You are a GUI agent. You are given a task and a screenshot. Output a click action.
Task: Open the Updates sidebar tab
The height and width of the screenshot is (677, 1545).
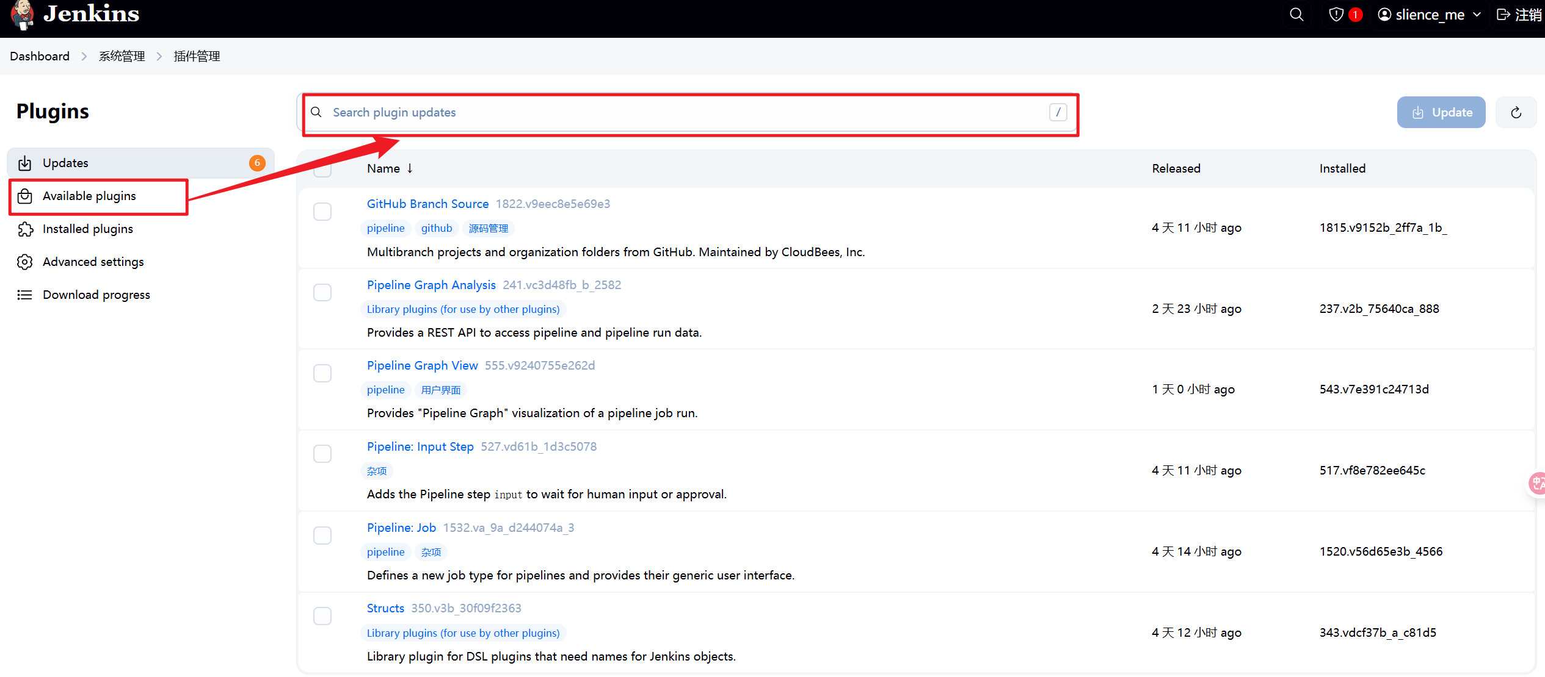pyautogui.click(x=140, y=163)
